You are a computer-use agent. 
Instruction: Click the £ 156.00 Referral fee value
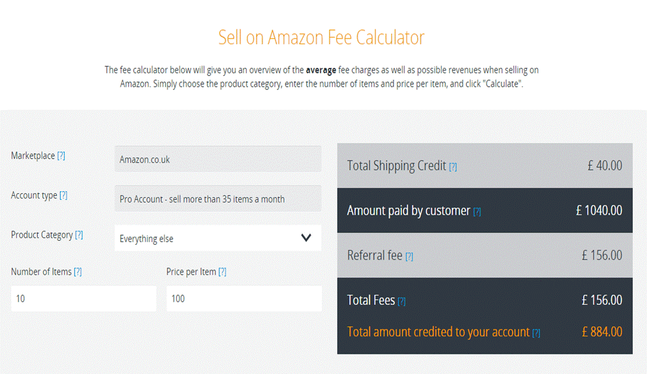tap(602, 255)
